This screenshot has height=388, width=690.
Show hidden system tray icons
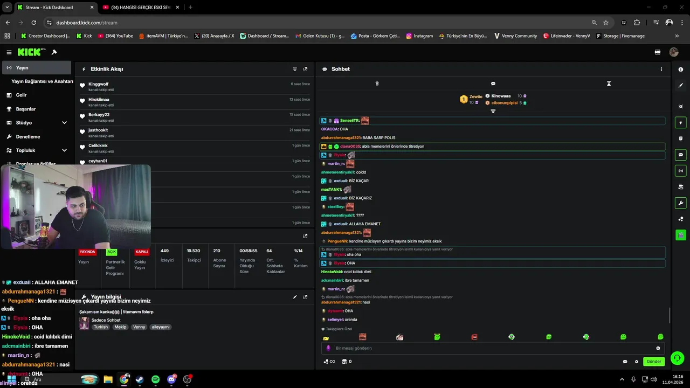622,379
